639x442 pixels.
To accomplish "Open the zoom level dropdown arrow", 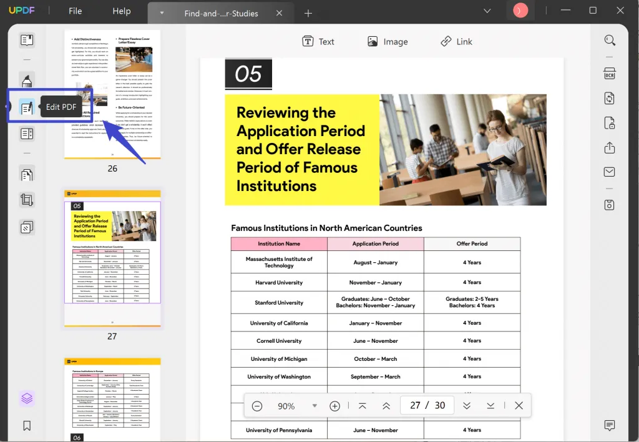I will pyautogui.click(x=315, y=406).
